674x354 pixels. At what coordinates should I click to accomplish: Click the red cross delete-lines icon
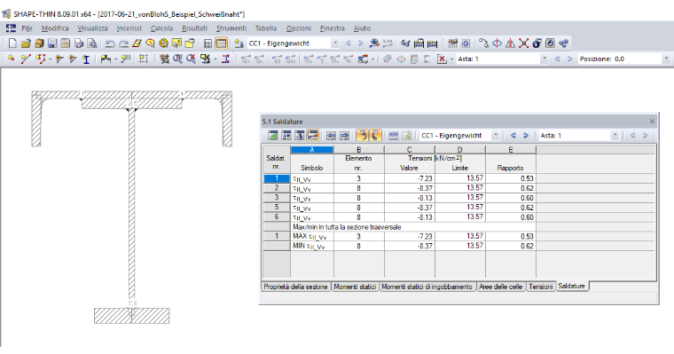click(x=523, y=43)
